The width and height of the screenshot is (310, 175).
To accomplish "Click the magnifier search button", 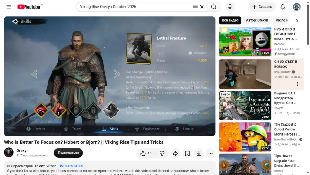I will pos(213,7).
